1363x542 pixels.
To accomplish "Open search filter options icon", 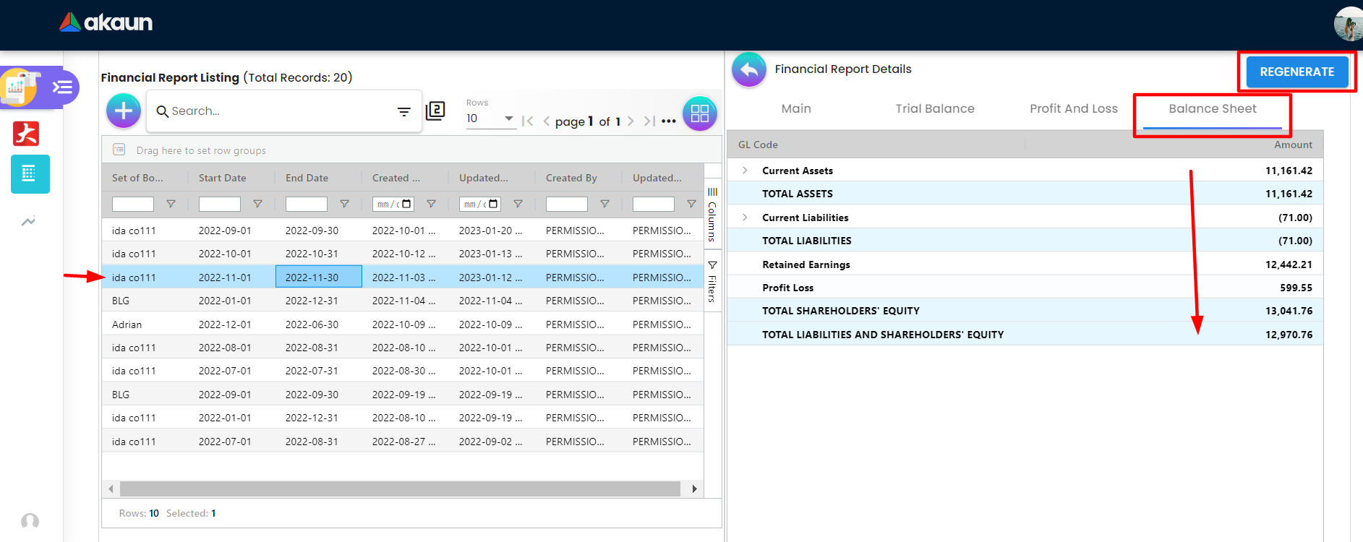I will tap(403, 111).
